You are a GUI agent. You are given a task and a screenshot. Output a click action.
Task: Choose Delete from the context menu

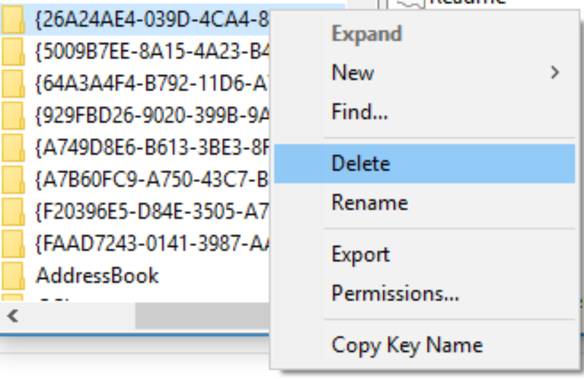coord(361,163)
